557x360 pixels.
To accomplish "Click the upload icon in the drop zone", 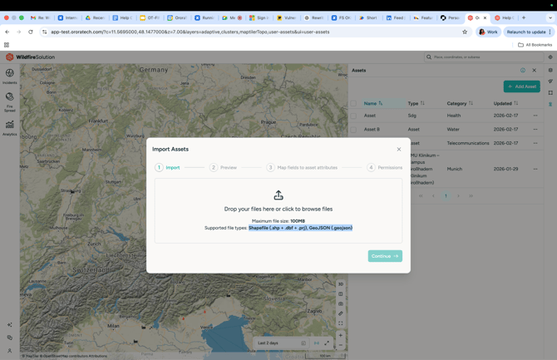I will point(278,195).
